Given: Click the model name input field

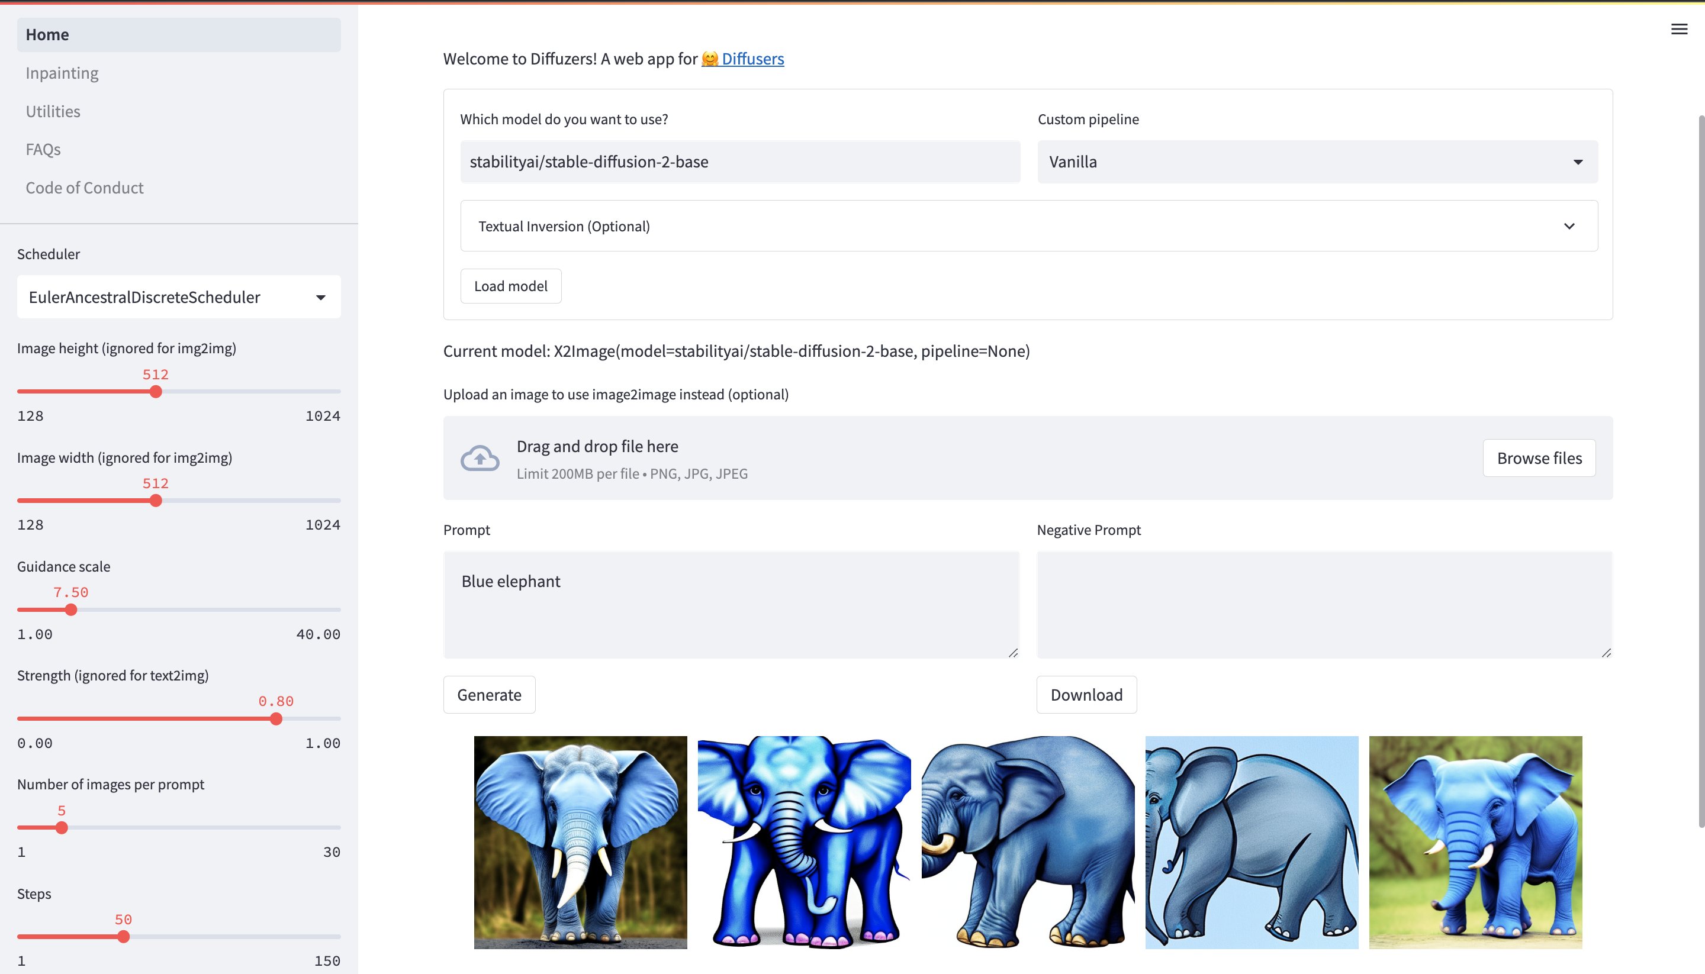Looking at the screenshot, I should [739, 162].
